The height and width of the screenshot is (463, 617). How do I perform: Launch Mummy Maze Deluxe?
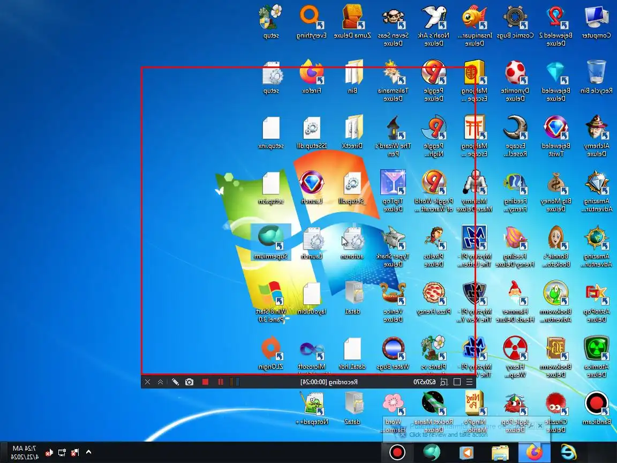475,192
